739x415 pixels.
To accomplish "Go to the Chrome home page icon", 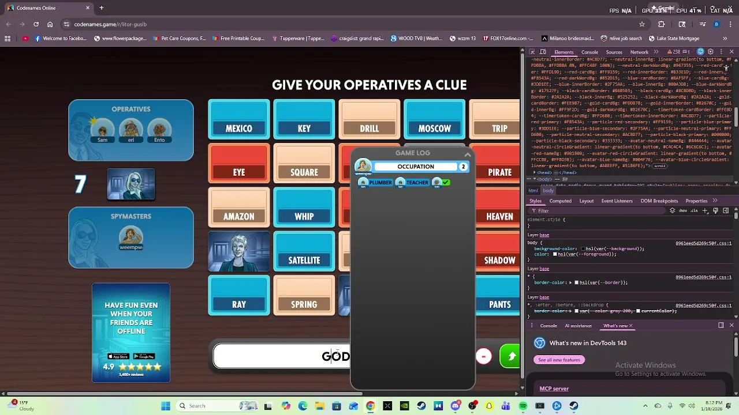I will [50, 24].
